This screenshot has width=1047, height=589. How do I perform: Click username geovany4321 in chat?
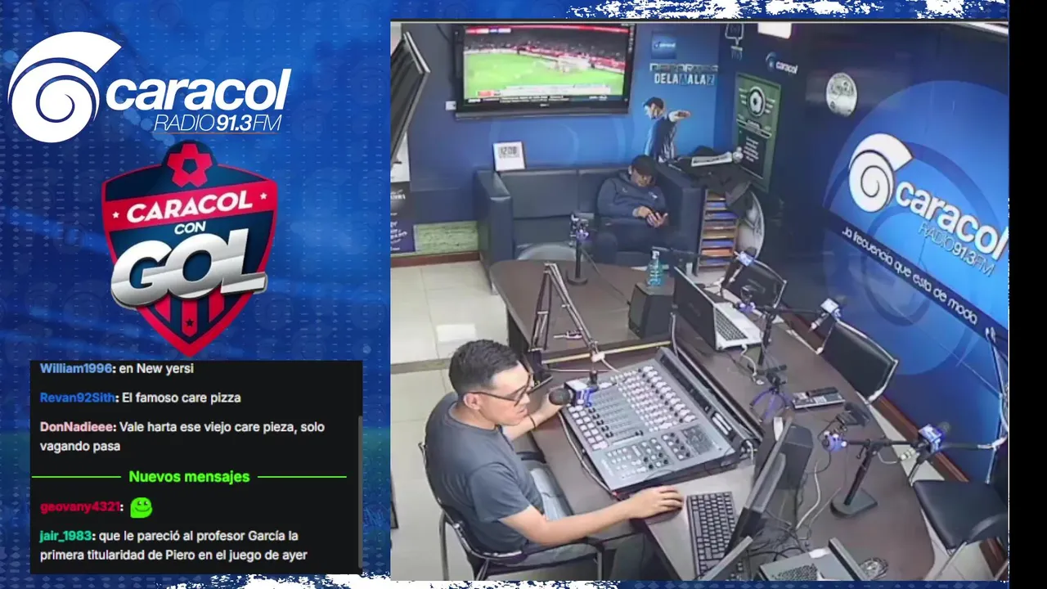(80, 507)
